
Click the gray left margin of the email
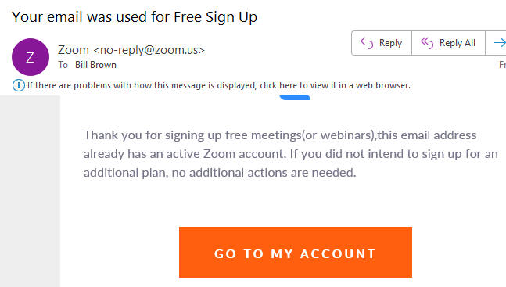pos(30,191)
